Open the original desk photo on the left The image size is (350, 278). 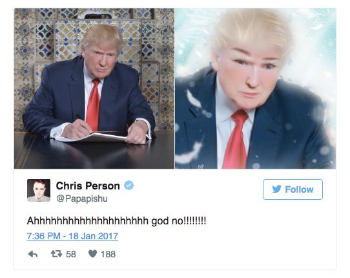pyautogui.click(x=94, y=89)
